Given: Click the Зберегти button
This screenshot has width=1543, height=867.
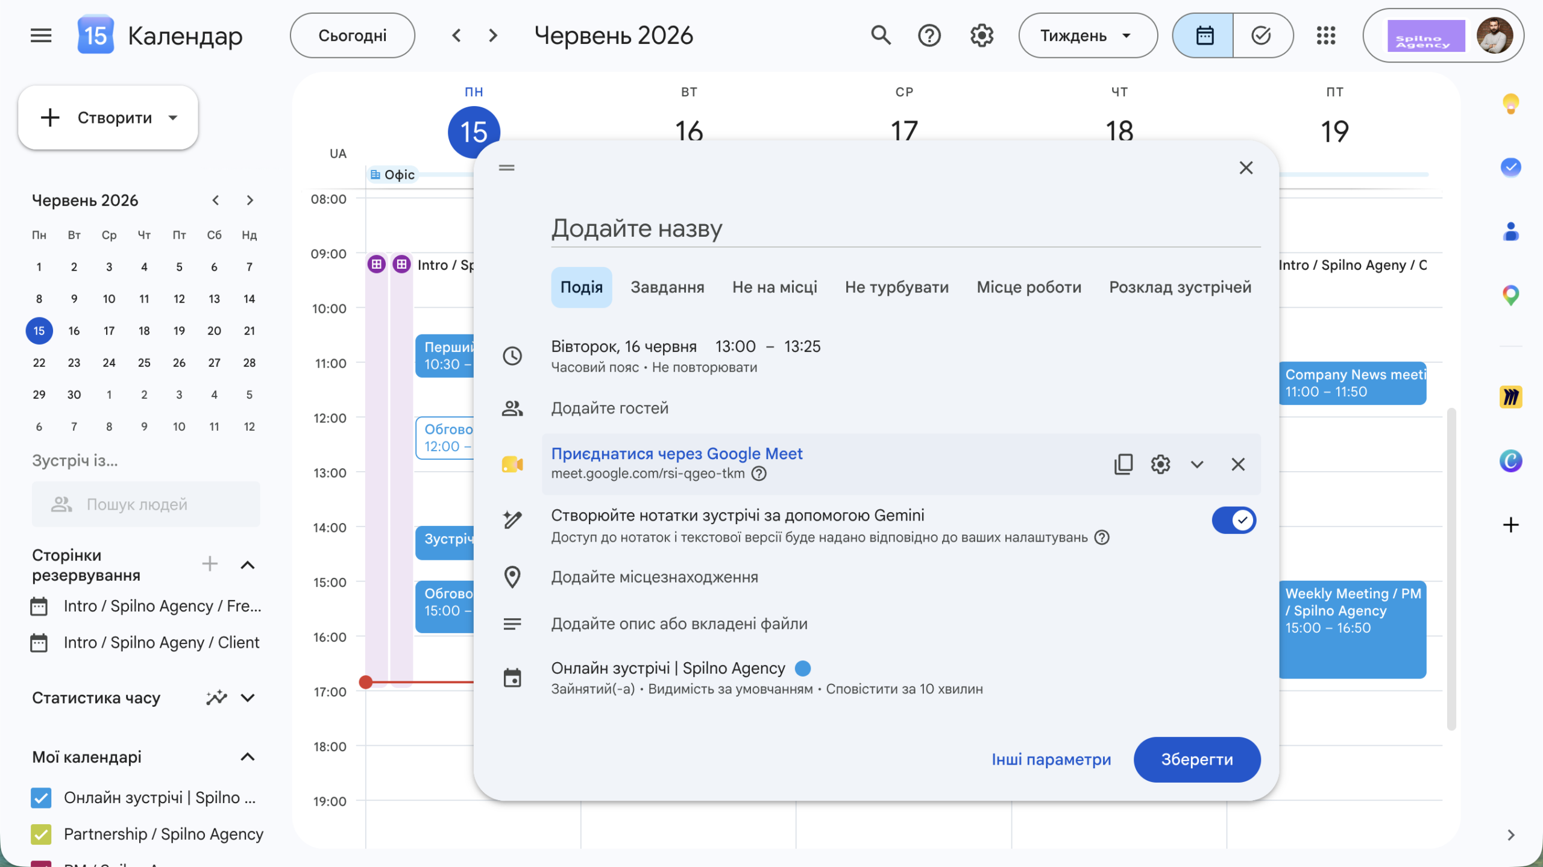Looking at the screenshot, I should (1197, 760).
